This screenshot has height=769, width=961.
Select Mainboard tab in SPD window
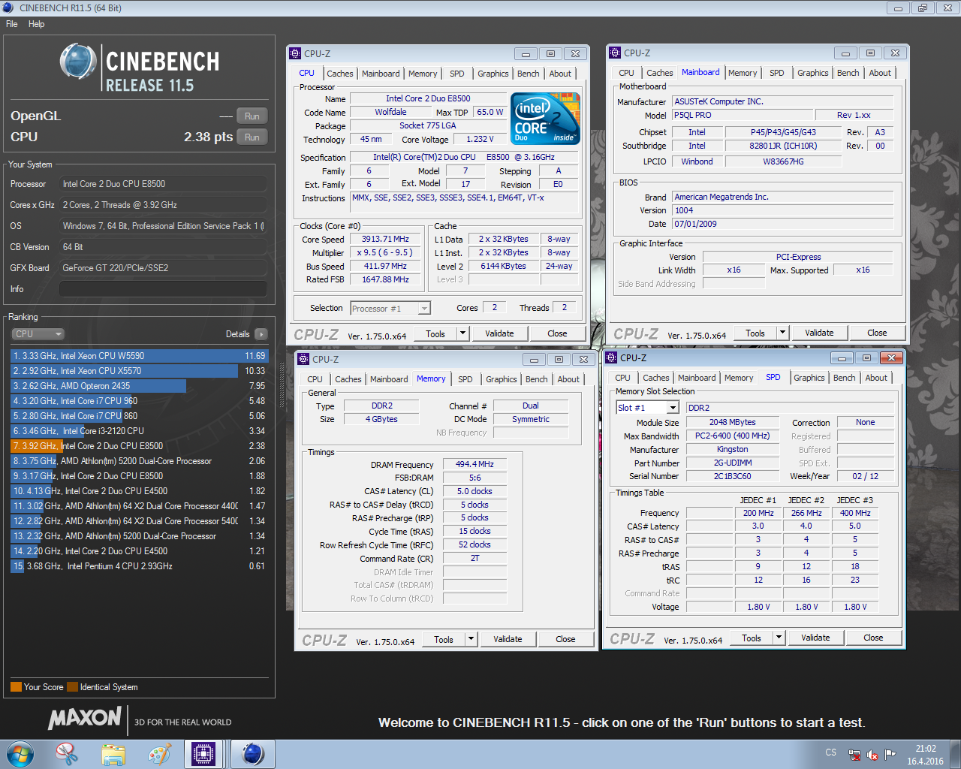click(x=697, y=378)
